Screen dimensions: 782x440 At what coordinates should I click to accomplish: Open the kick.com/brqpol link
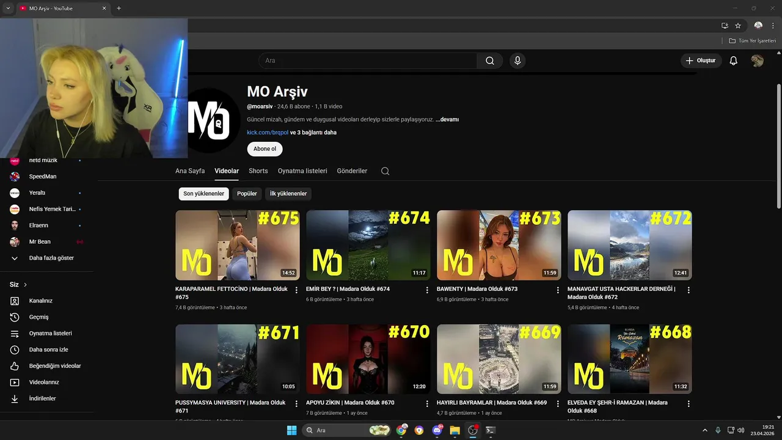pyautogui.click(x=268, y=133)
